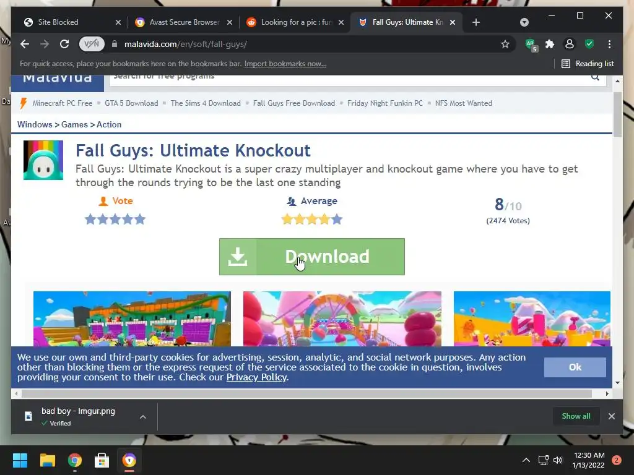Image resolution: width=634 pixels, height=475 pixels.
Task: Open the Privacy Policy link
Action: [256, 377]
